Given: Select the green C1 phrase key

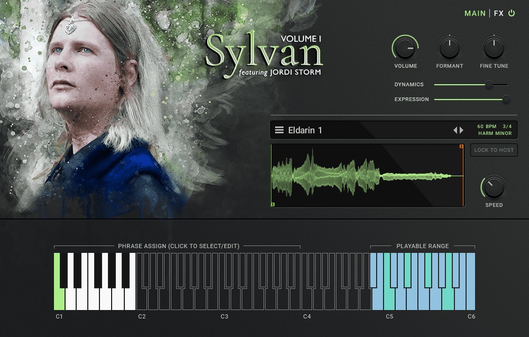Looking at the screenshot, I should tap(59, 296).
